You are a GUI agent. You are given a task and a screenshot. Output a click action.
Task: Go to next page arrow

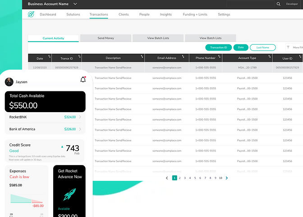click(x=227, y=178)
